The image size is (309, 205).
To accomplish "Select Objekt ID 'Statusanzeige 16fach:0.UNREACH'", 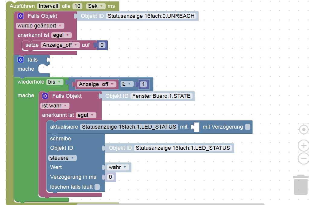I will tap(151, 16).
